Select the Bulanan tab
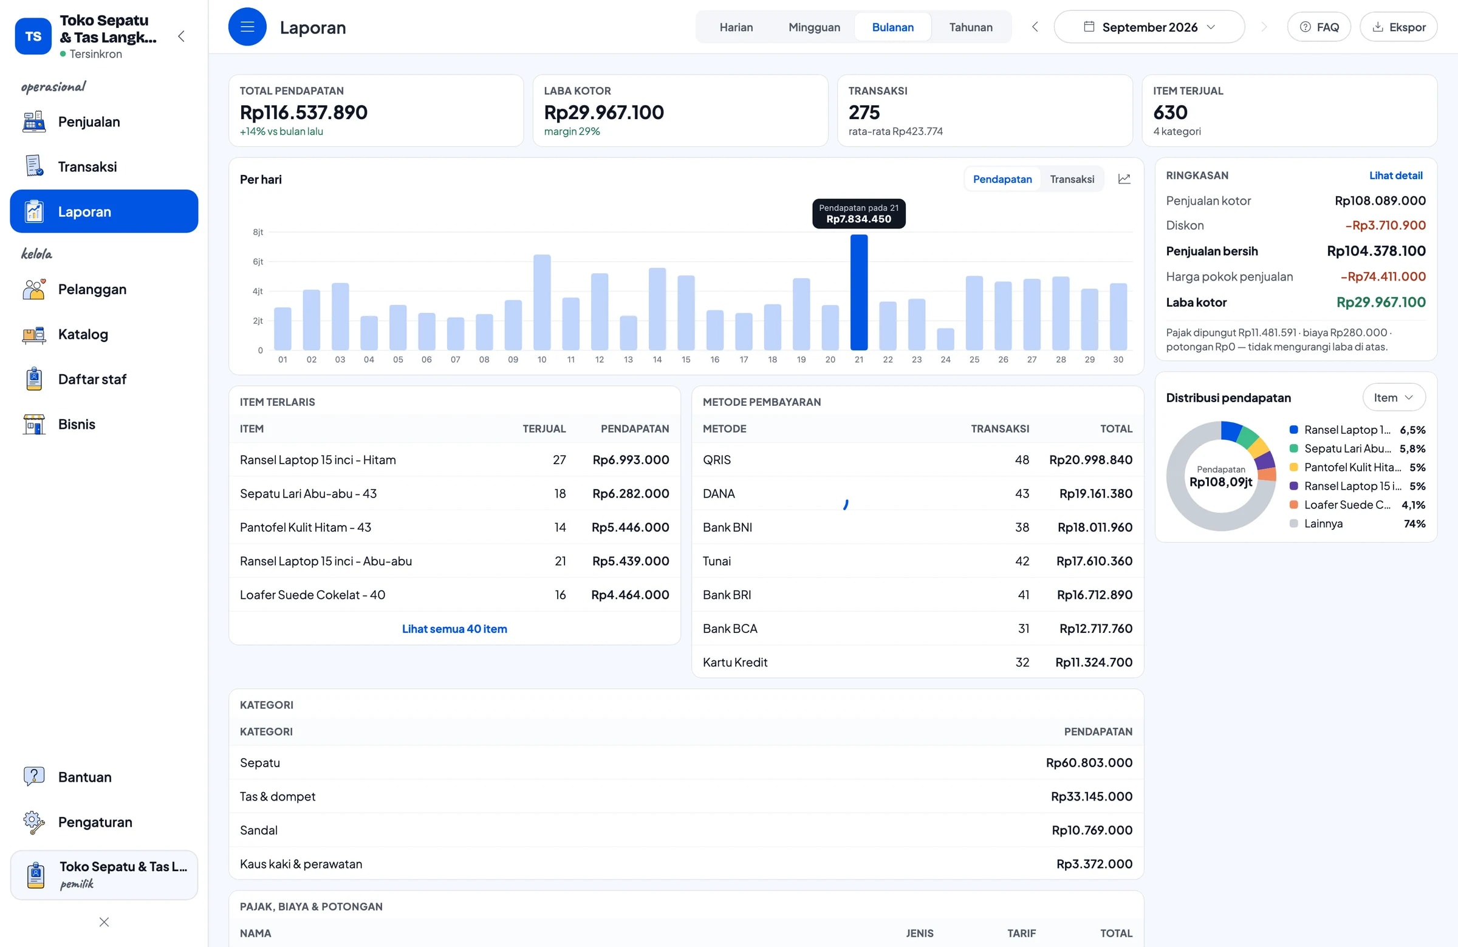Viewport: 1458px width, 947px height. coord(892,27)
